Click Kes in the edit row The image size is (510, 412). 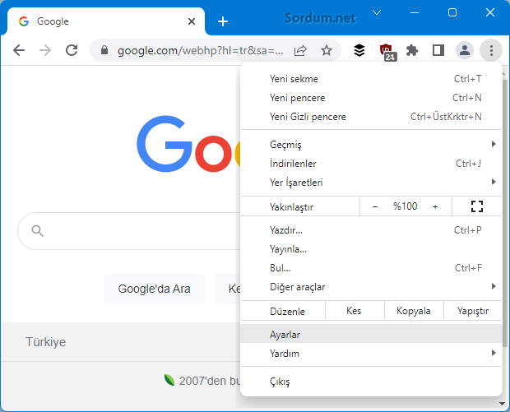click(355, 311)
